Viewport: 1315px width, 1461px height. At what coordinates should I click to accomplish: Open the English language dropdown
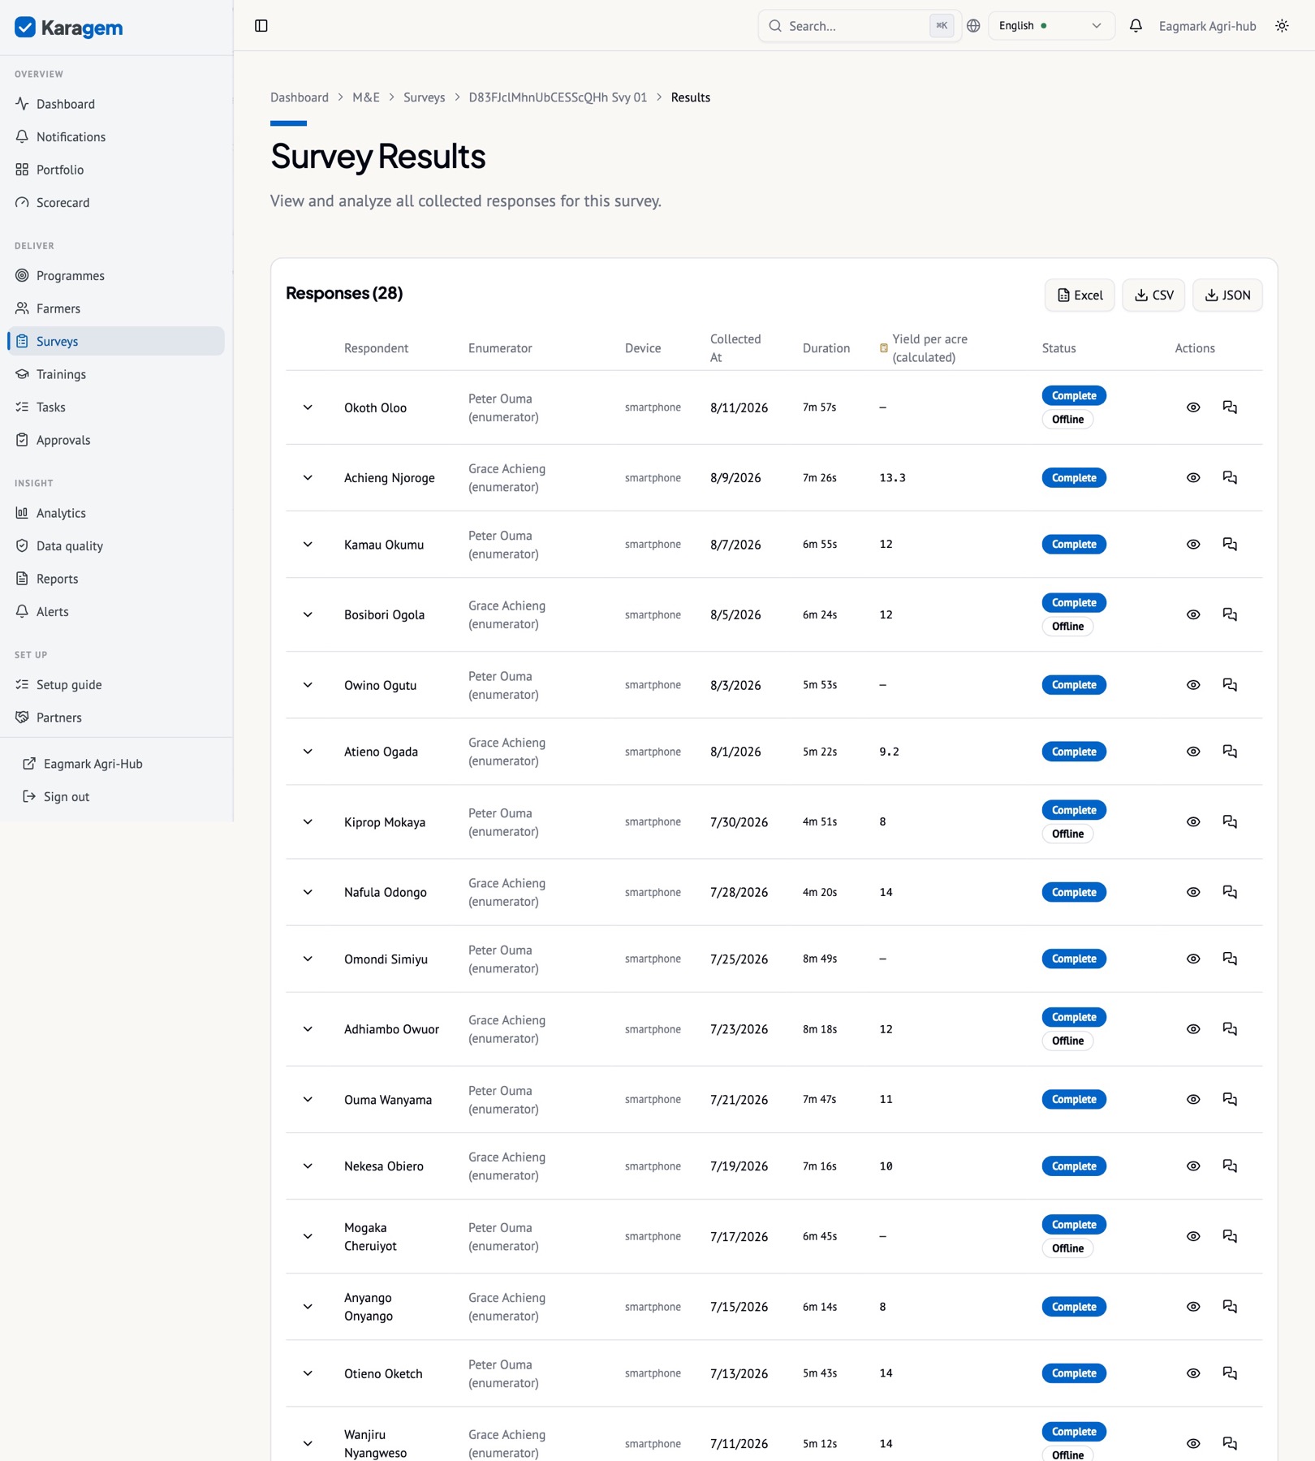[1050, 26]
